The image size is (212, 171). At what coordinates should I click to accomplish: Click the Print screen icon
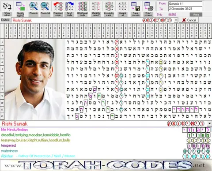pos(148,6)
